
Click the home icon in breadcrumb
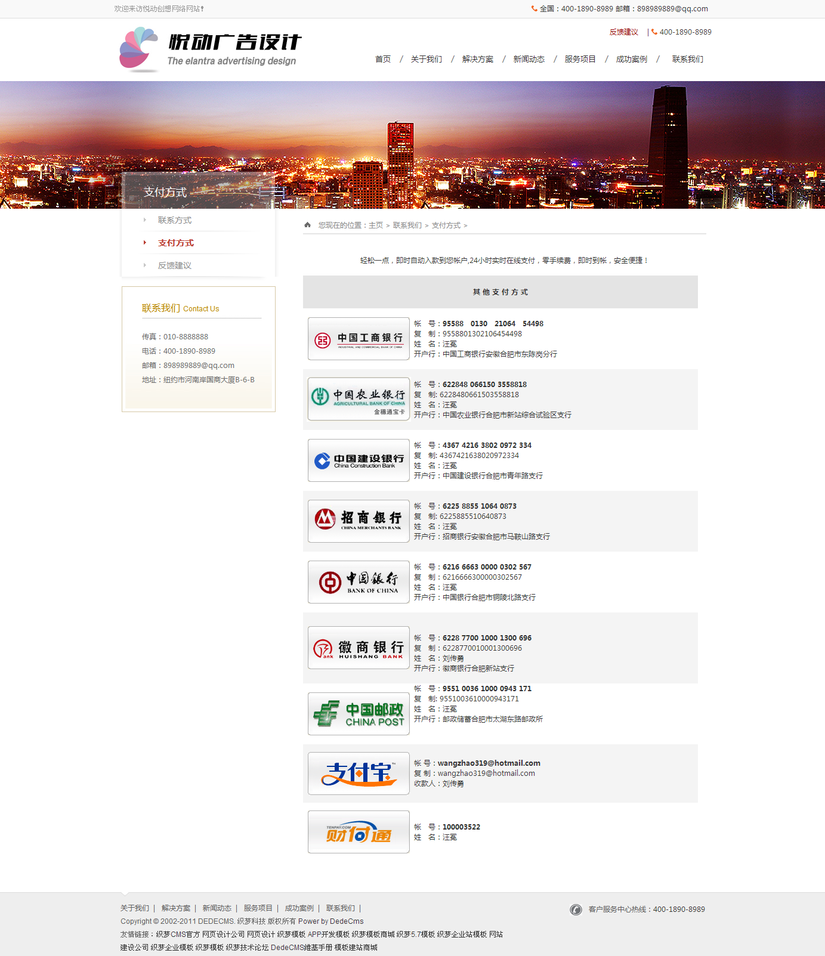[307, 225]
